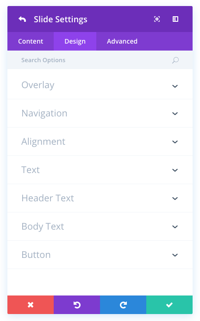The width and height of the screenshot is (200, 321).
Task: Expand the Header Text chevron
Action: click(x=175, y=199)
